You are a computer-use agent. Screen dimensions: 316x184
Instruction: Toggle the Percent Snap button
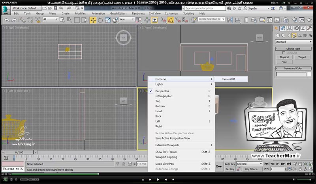pos(178,20)
